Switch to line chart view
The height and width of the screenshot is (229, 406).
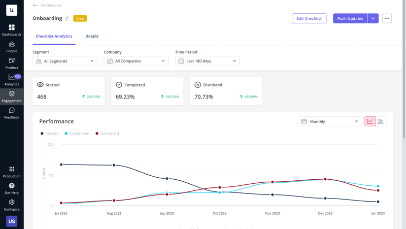point(370,121)
